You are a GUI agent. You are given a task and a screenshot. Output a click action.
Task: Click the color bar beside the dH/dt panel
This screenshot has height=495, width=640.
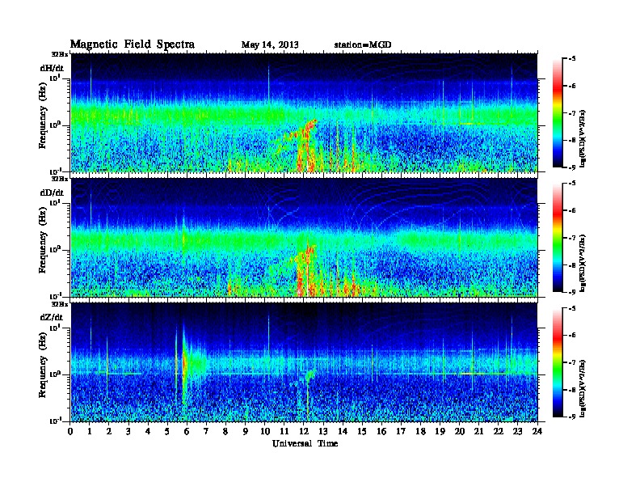click(558, 112)
